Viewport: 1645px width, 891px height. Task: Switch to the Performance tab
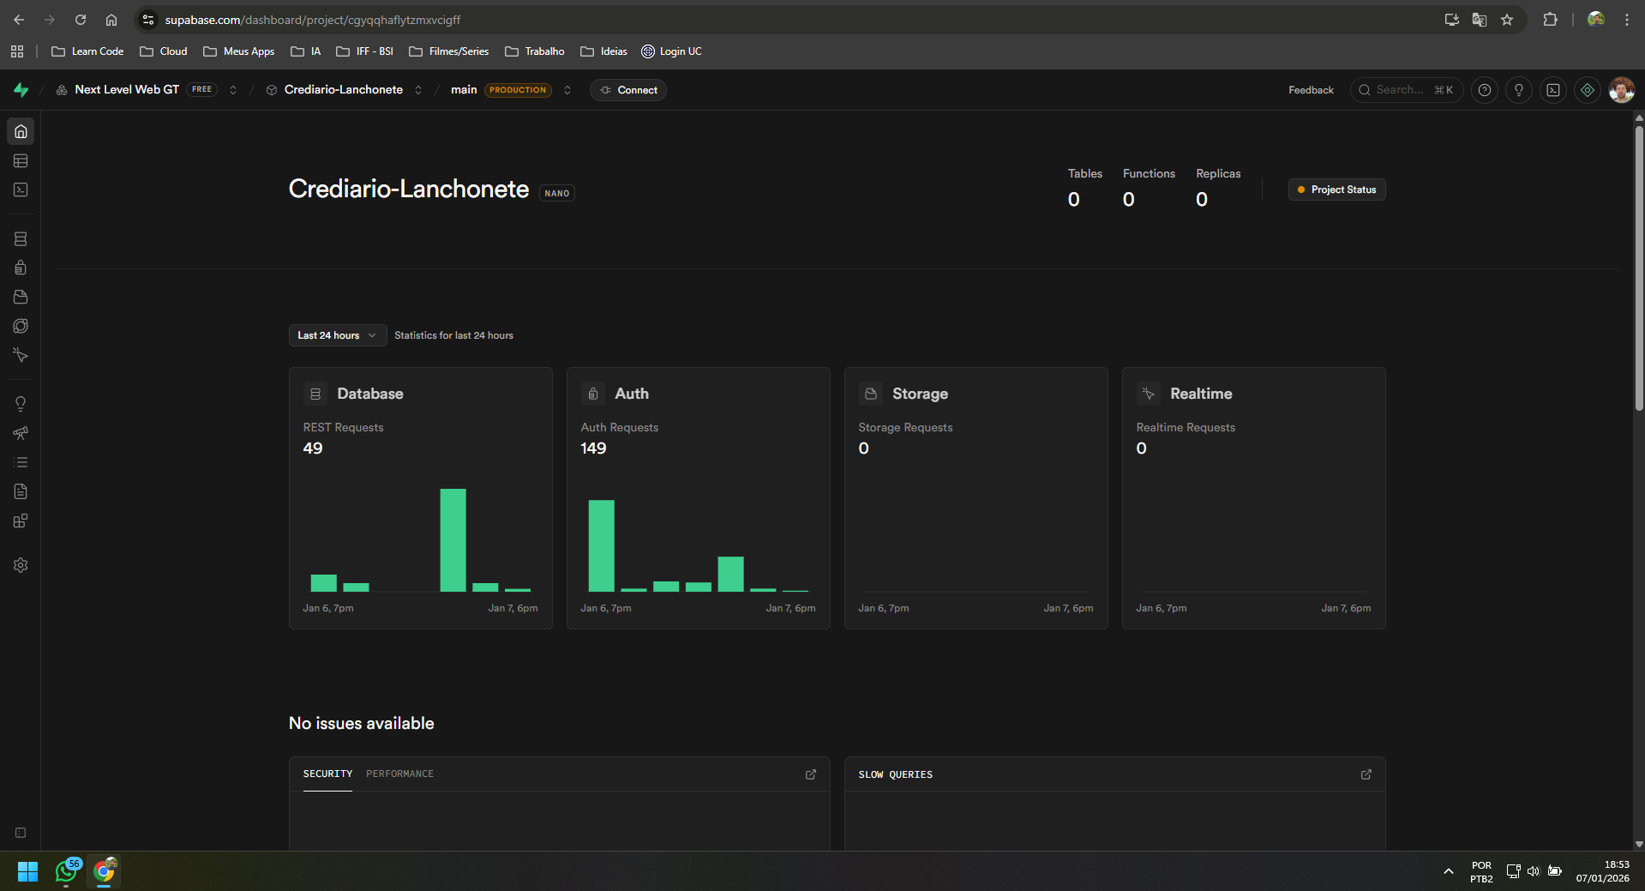coord(399,774)
